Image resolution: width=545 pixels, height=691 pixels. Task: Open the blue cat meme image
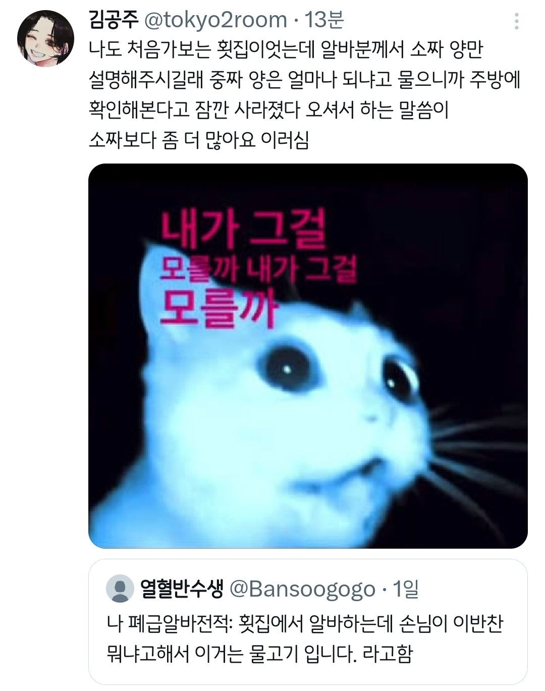(308, 356)
